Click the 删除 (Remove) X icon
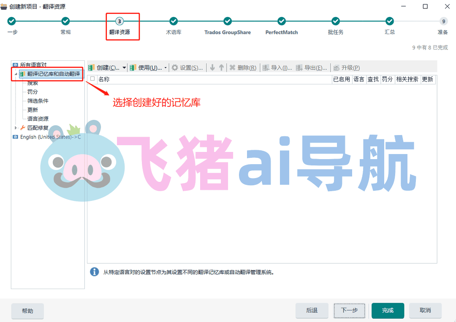This screenshot has width=456, height=322. pyautogui.click(x=232, y=68)
